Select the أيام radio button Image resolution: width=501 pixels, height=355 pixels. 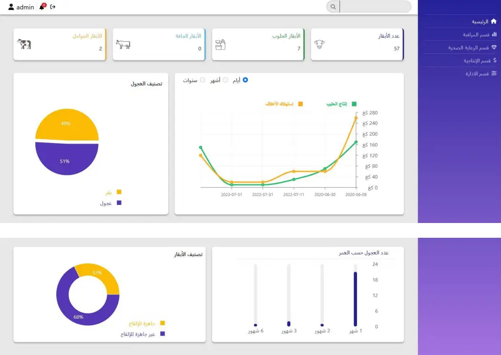tap(245, 80)
